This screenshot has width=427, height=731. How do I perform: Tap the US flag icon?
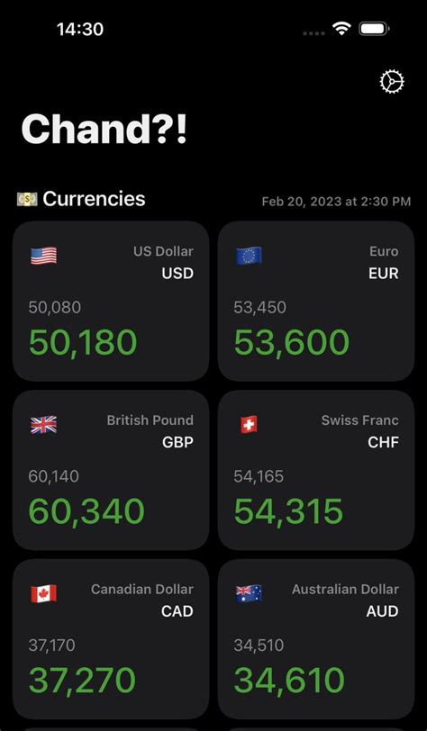click(43, 256)
